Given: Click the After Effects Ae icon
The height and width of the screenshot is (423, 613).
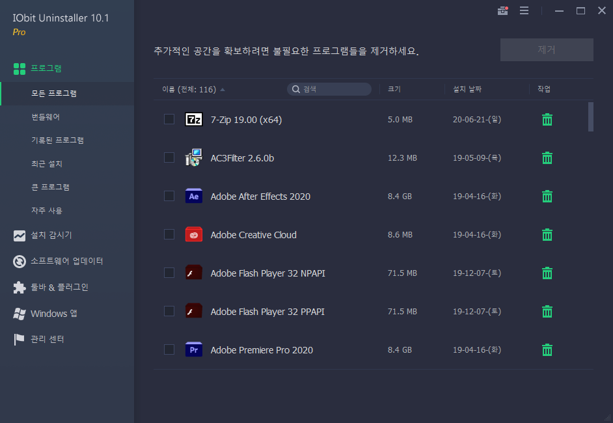Looking at the screenshot, I should coord(193,196).
